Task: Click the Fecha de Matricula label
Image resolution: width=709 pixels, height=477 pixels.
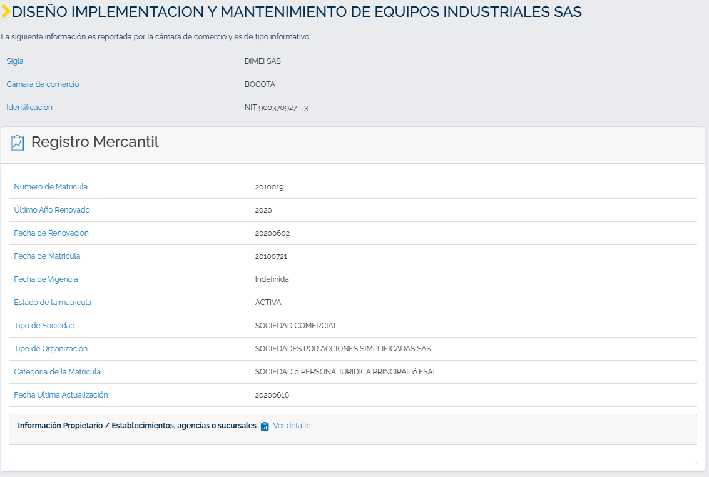Action: pos(47,256)
